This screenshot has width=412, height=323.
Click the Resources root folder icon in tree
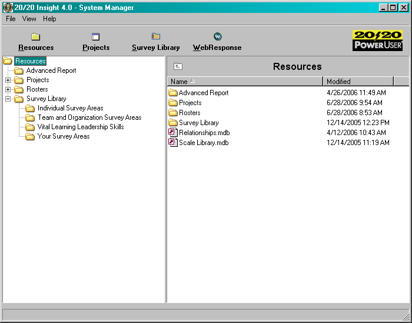pyautogui.click(x=8, y=61)
